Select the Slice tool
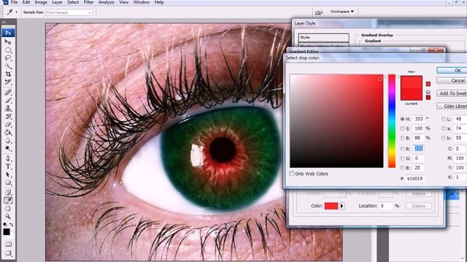This screenshot has width=467, height=262. pyautogui.click(x=8, y=82)
